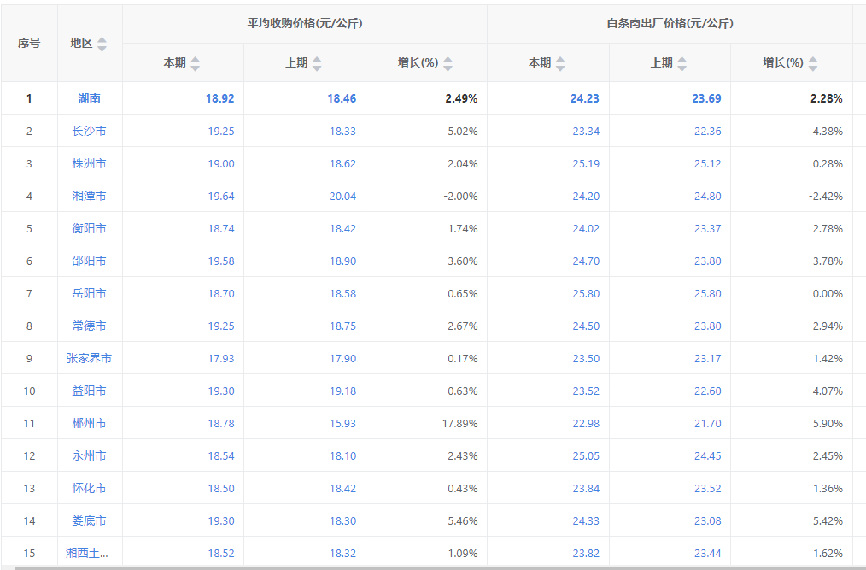866x570 pixels.
Task: Click the 序号 column header
Action: [x=29, y=43]
